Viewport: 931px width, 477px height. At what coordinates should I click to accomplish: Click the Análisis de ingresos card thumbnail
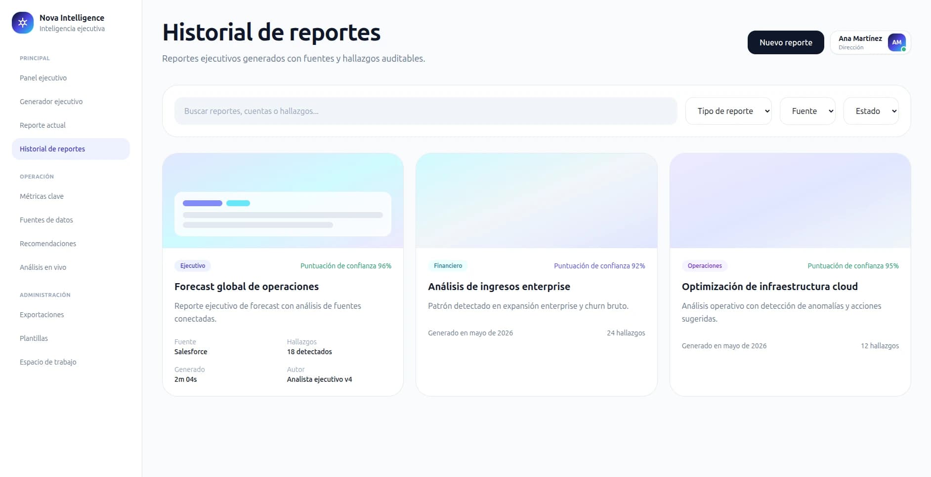(x=537, y=201)
